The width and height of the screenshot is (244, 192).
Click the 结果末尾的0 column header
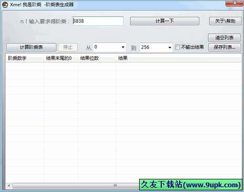click(x=61, y=58)
